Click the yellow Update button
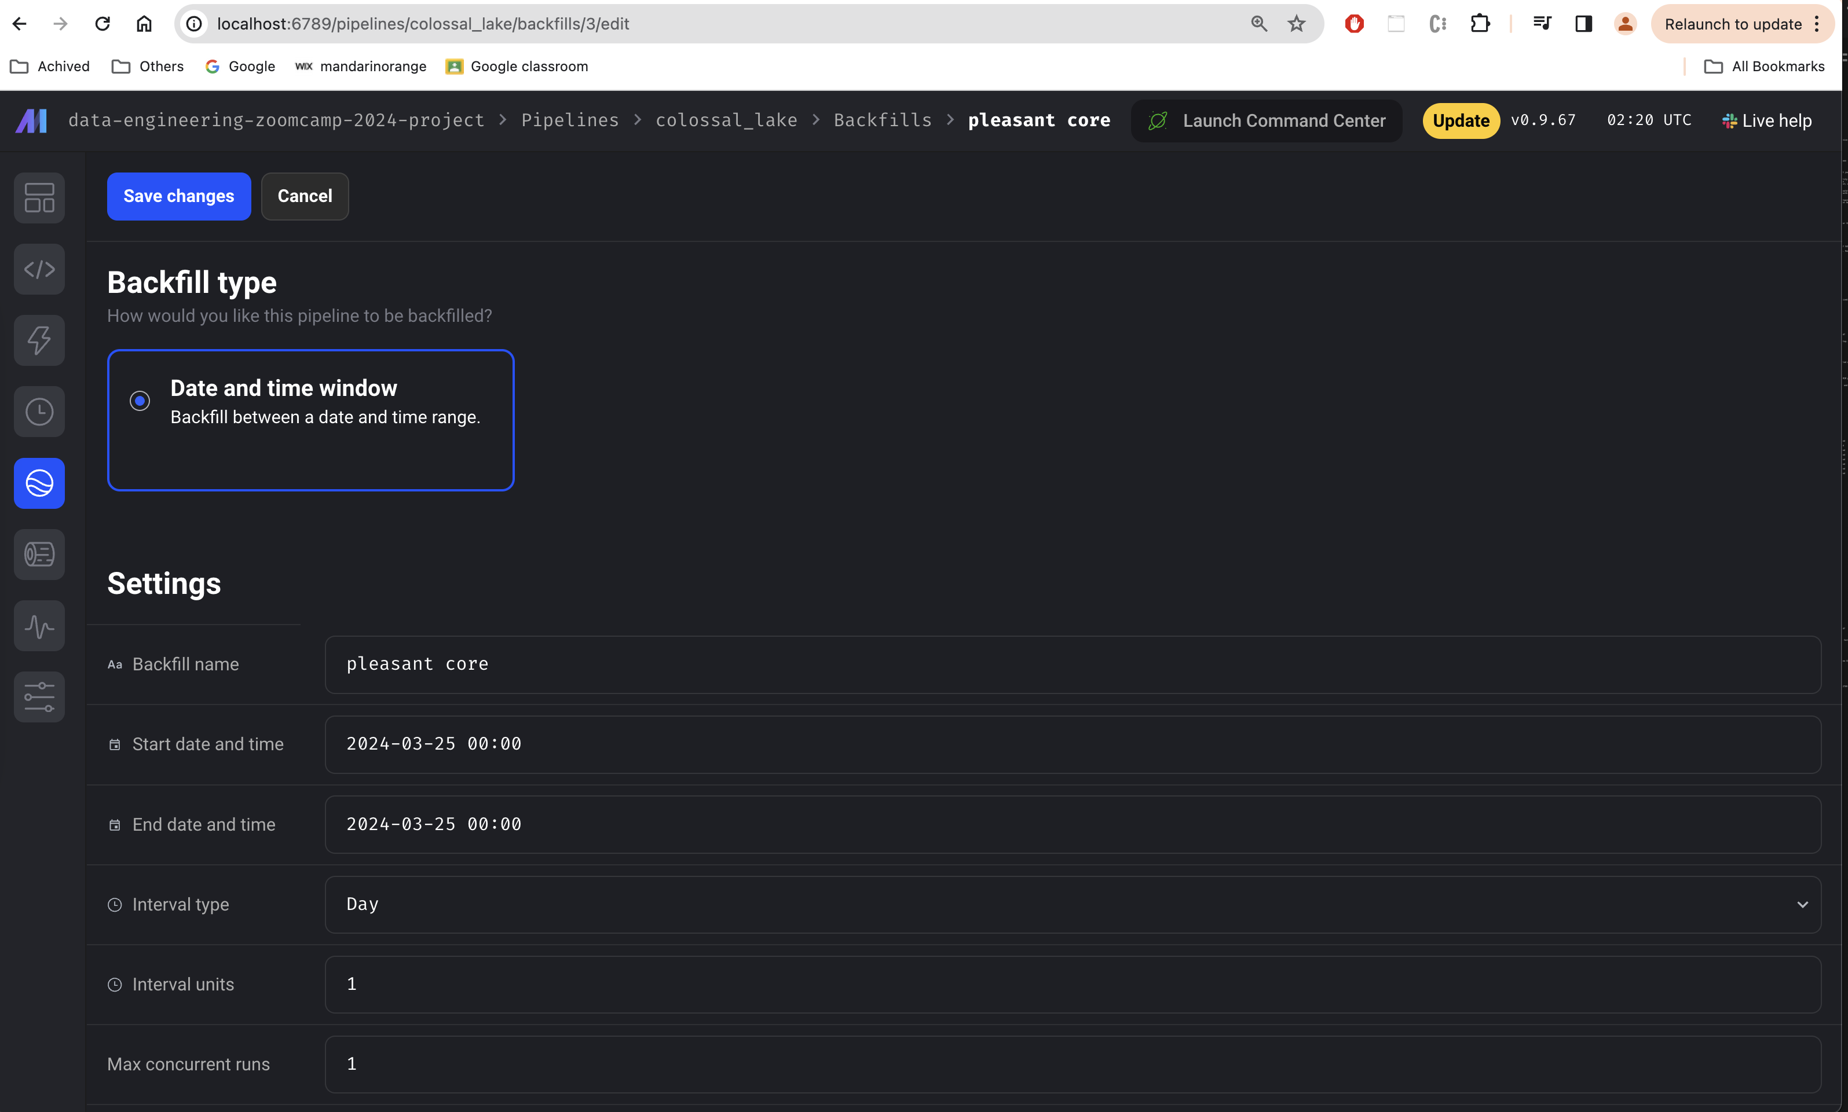1848x1112 pixels. click(x=1461, y=120)
